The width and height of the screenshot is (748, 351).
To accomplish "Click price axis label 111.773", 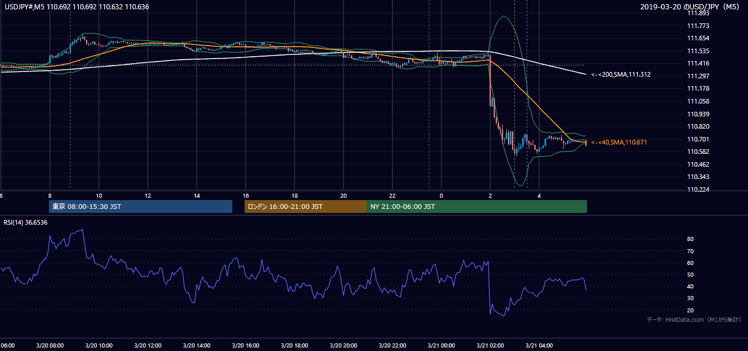I will pyautogui.click(x=698, y=26).
